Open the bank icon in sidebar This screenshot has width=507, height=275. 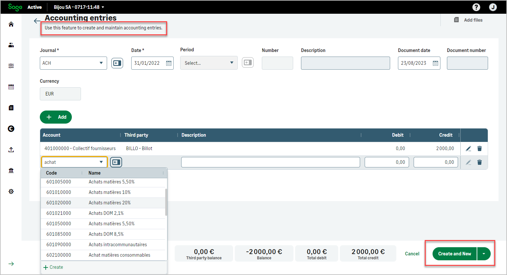11,171
